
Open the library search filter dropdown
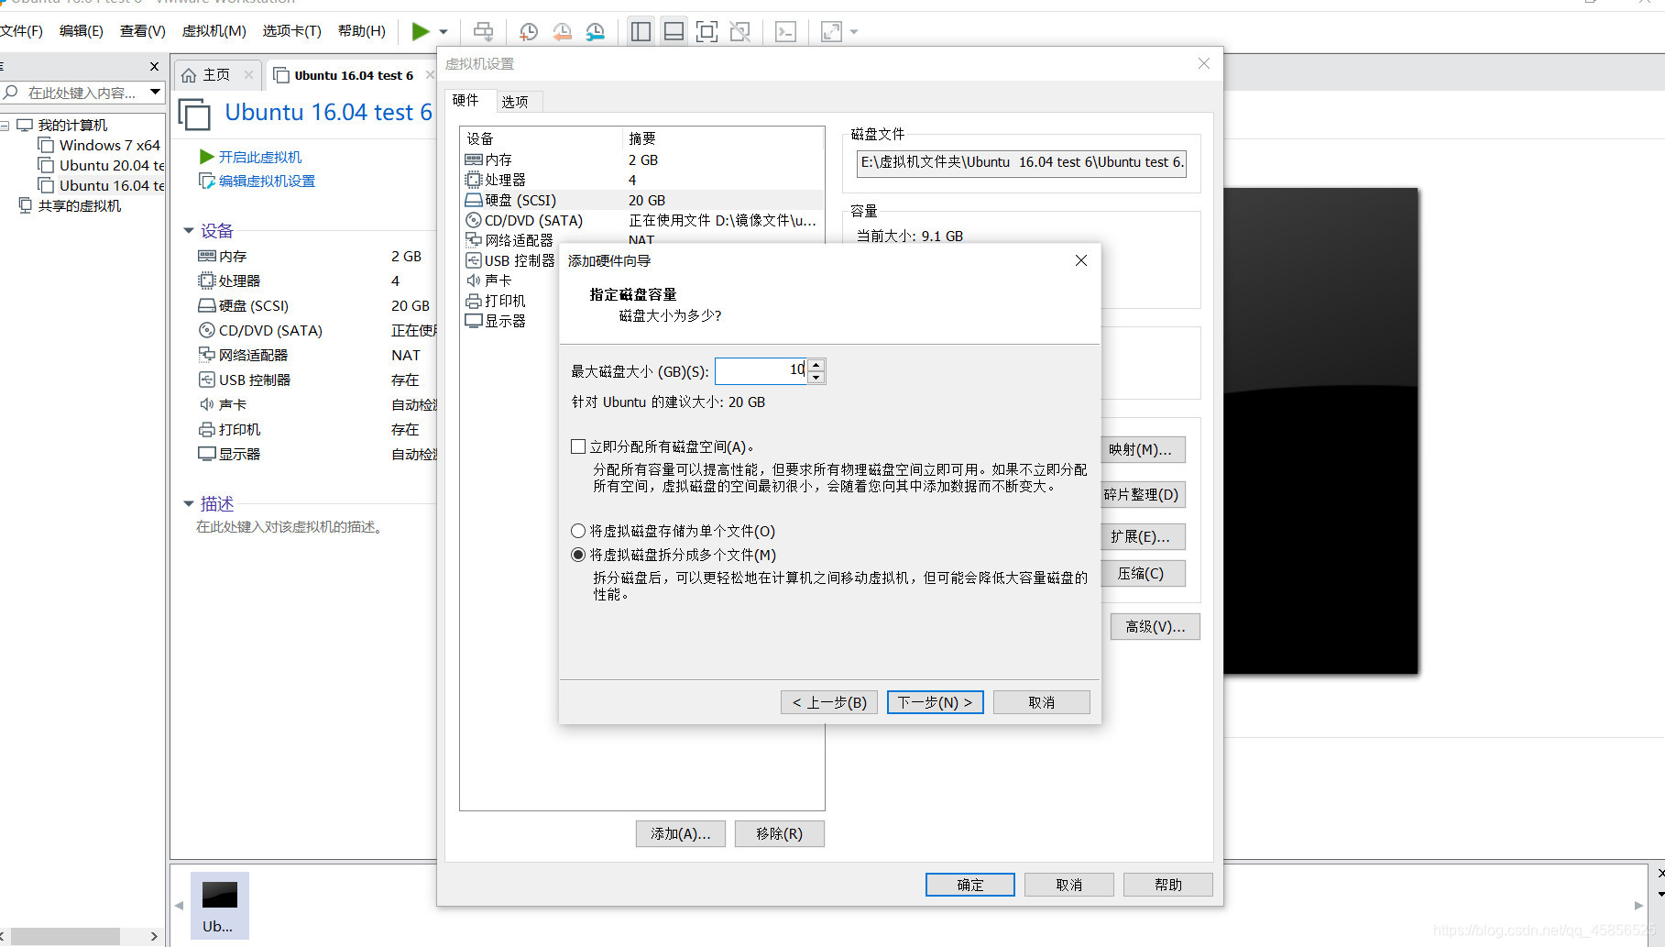click(x=156, y=92)
